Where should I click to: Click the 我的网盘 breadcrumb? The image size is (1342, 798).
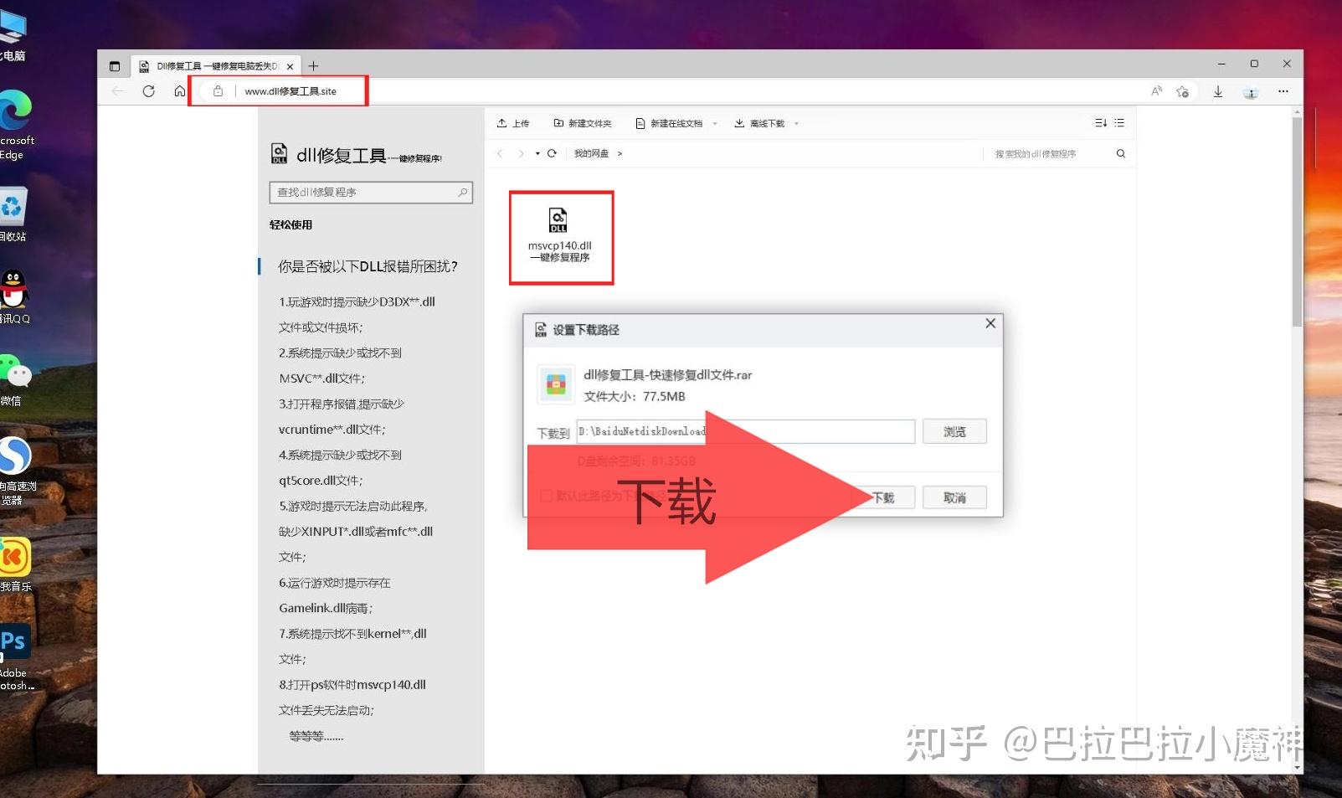click(591, 153)
